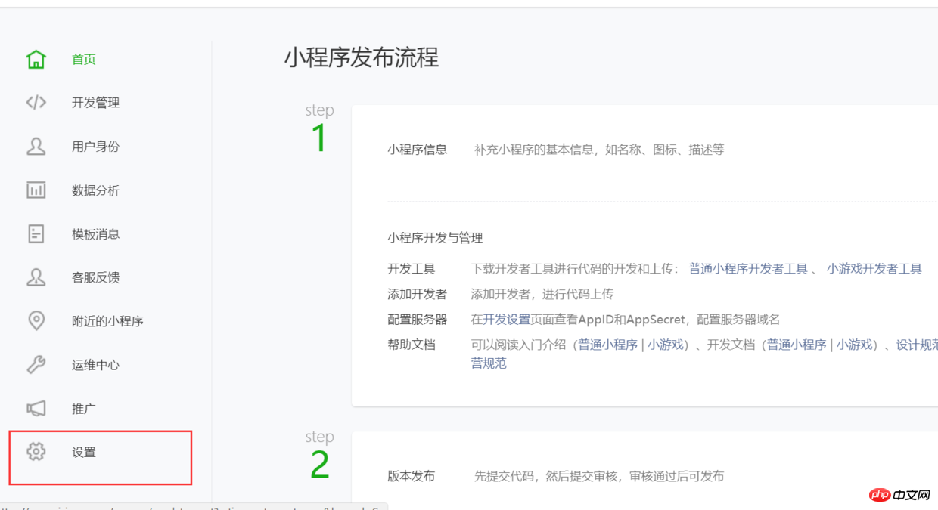Click the wrench icon for 运维中心
Viewport: 938px width, 510px height.
pos(36,364)
